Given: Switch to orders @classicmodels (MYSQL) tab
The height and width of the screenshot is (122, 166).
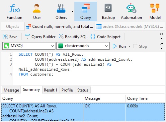Looking at the screenshot, I should 130,27.
